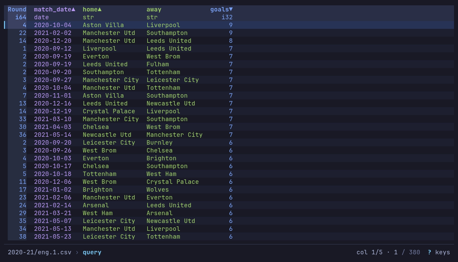Select the 2020-12-20 date cell
The image size is (458, 262).
(x=53, y=41)
